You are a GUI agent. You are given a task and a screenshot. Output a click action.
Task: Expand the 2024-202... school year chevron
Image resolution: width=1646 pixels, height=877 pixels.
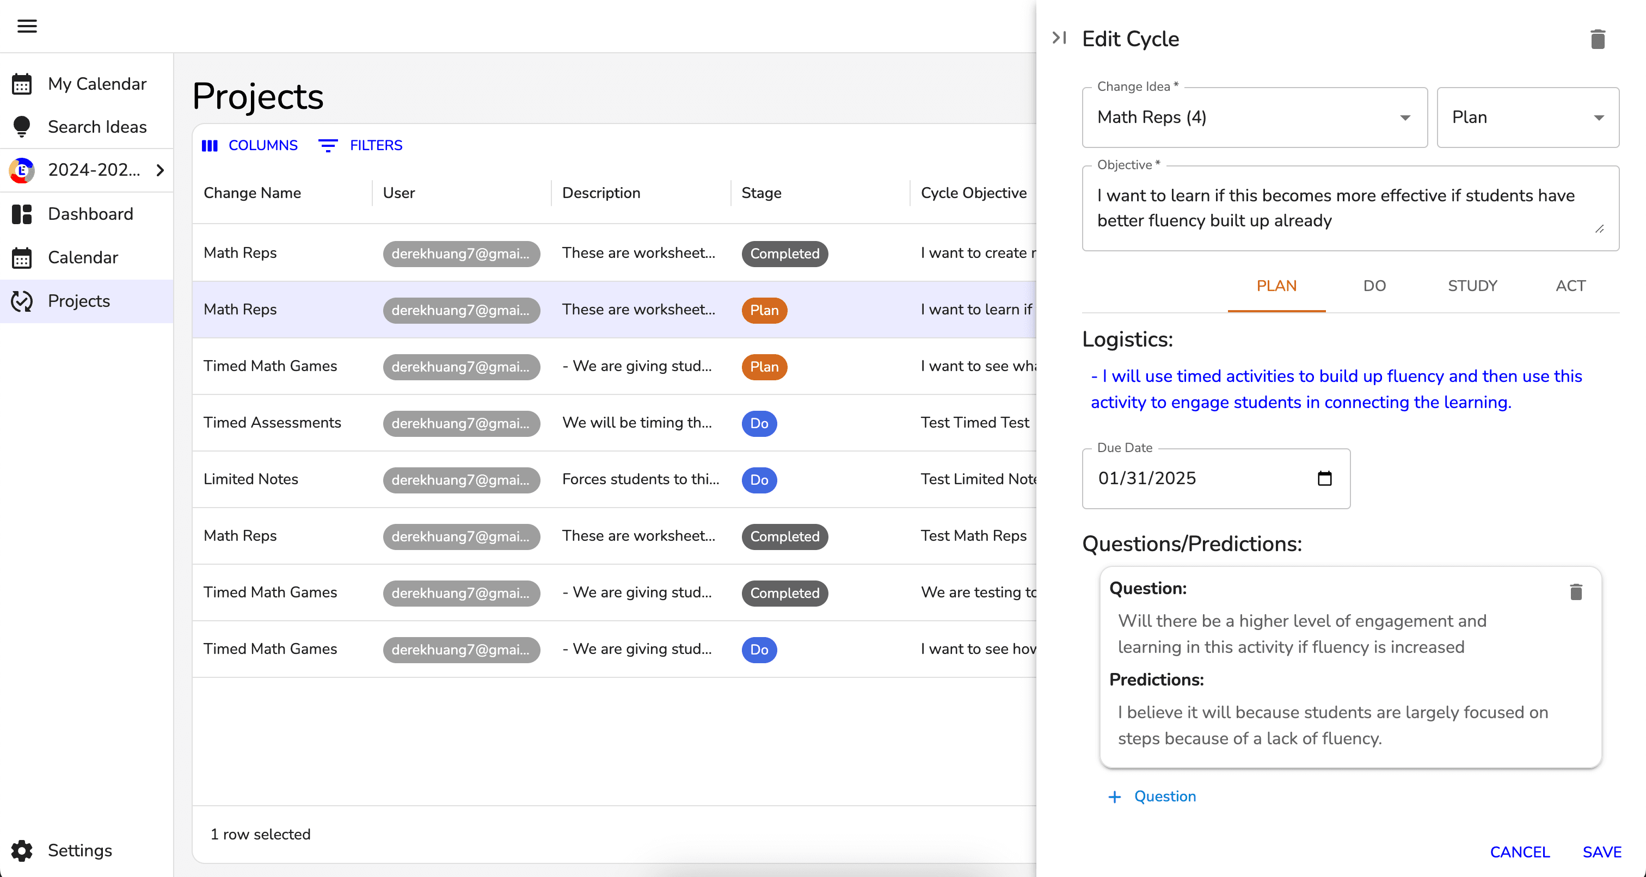[x=161, y=170]
